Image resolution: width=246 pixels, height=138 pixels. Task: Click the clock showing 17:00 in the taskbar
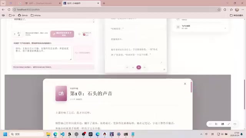tap(234, 134)
